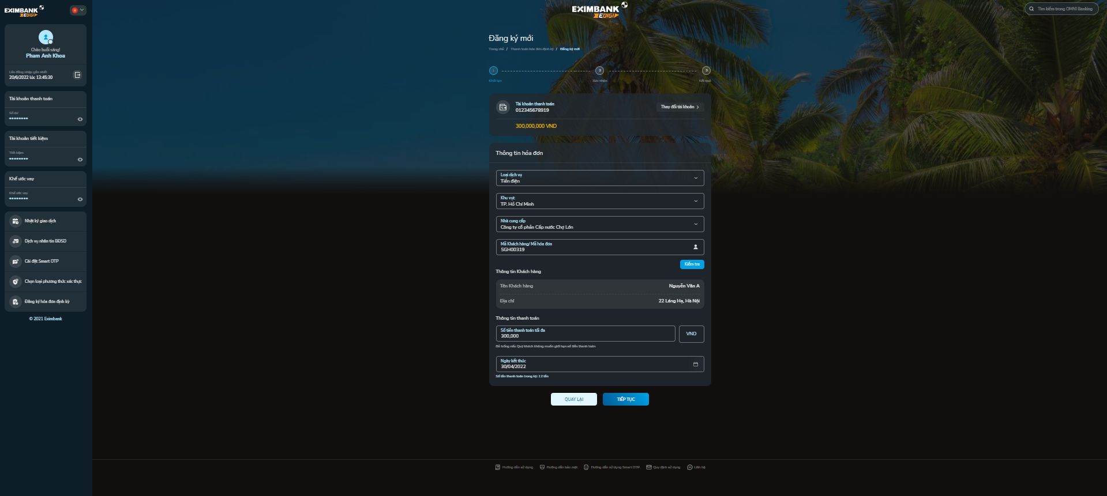1107x496 pixels.
Task: Click the search magnifier icon in OMNI Banking search
Action: click(1031, 9)
